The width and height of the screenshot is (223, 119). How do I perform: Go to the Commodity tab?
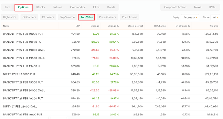point(78,7)
